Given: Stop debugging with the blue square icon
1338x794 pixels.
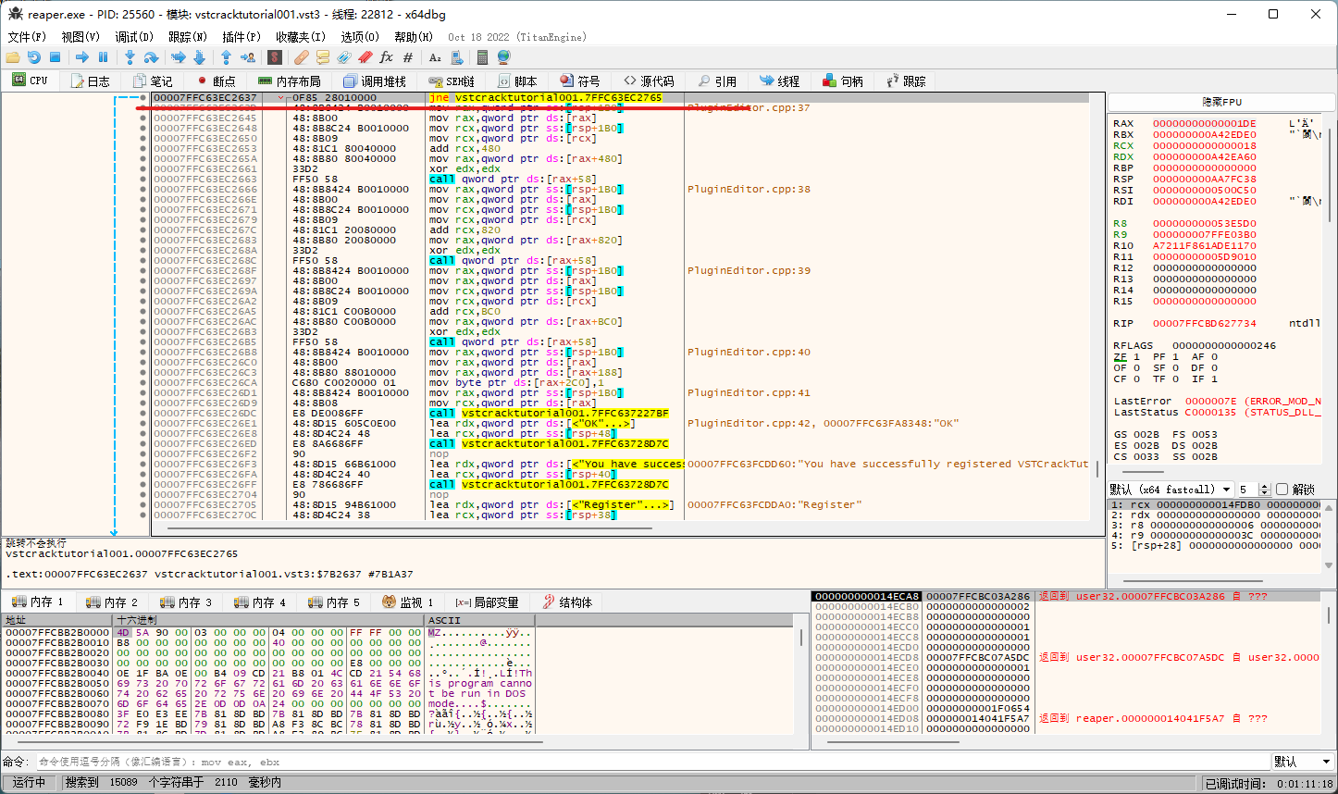Looking at the screenshot, I should coord(55,57).
